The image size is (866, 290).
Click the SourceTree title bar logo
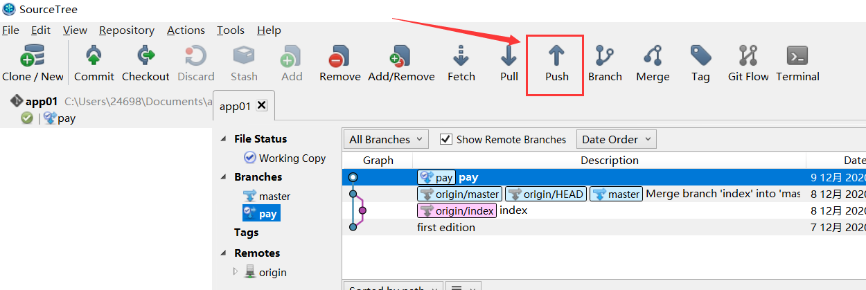click(x=9, y=9)
